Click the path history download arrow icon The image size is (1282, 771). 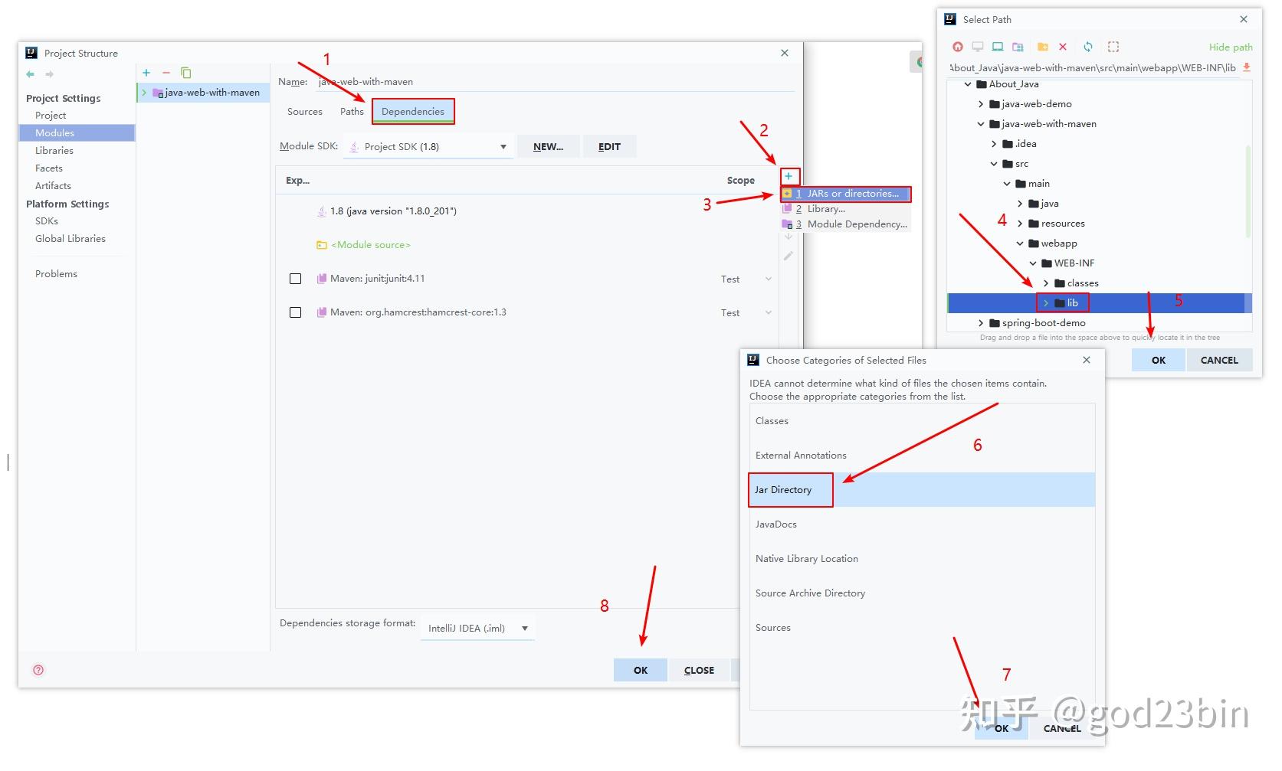(x=1247, y=67)
